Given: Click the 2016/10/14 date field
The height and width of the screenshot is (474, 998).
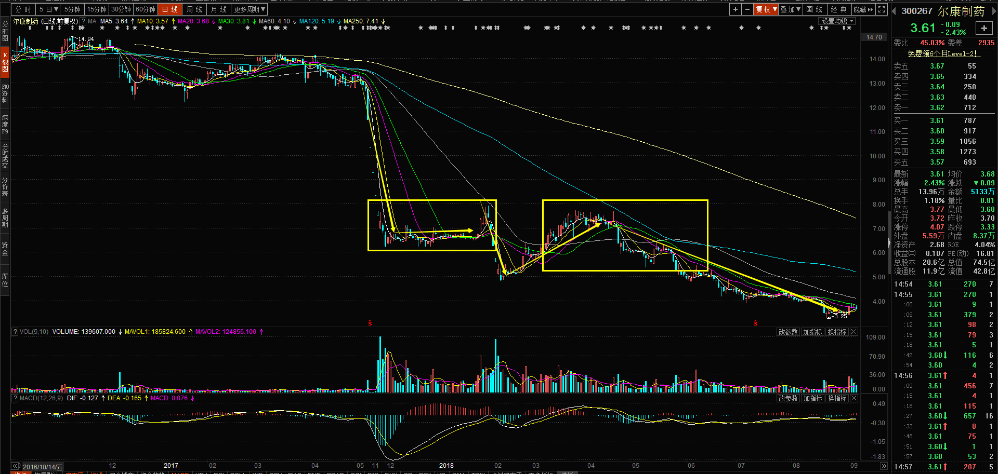Looking at the screenshot, I should (x=43, y=467).
